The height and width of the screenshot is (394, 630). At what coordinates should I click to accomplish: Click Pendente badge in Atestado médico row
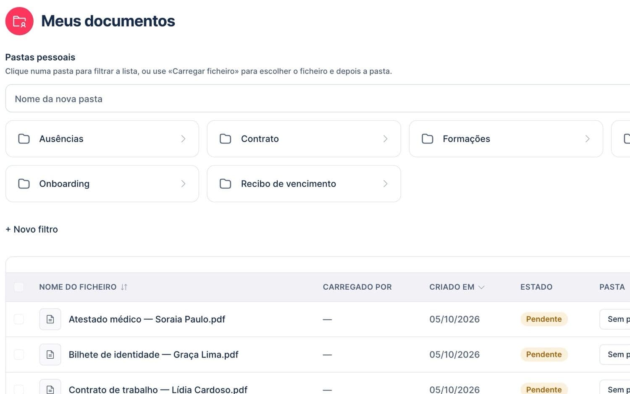[544, 319]
